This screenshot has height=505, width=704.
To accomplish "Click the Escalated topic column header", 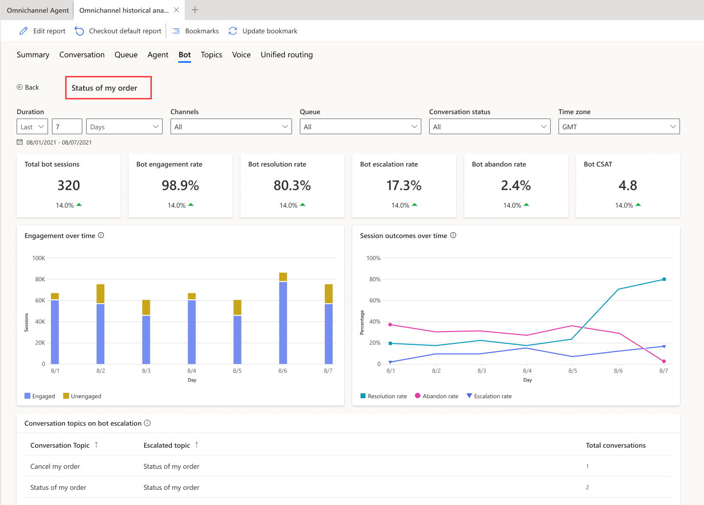I will [x=167, y=445].
